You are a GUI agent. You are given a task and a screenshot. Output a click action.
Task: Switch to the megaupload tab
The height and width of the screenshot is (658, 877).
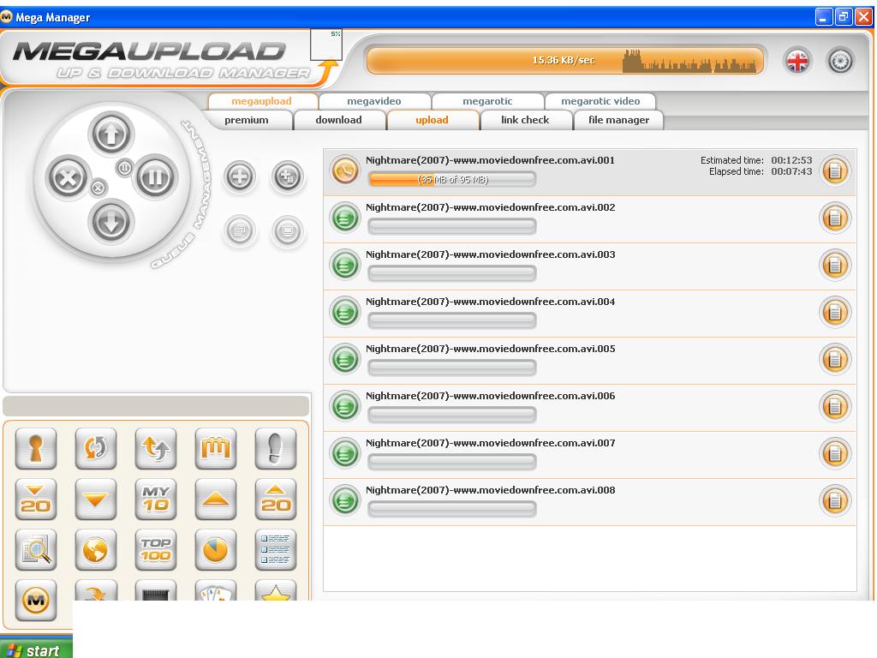coord(262,101)
